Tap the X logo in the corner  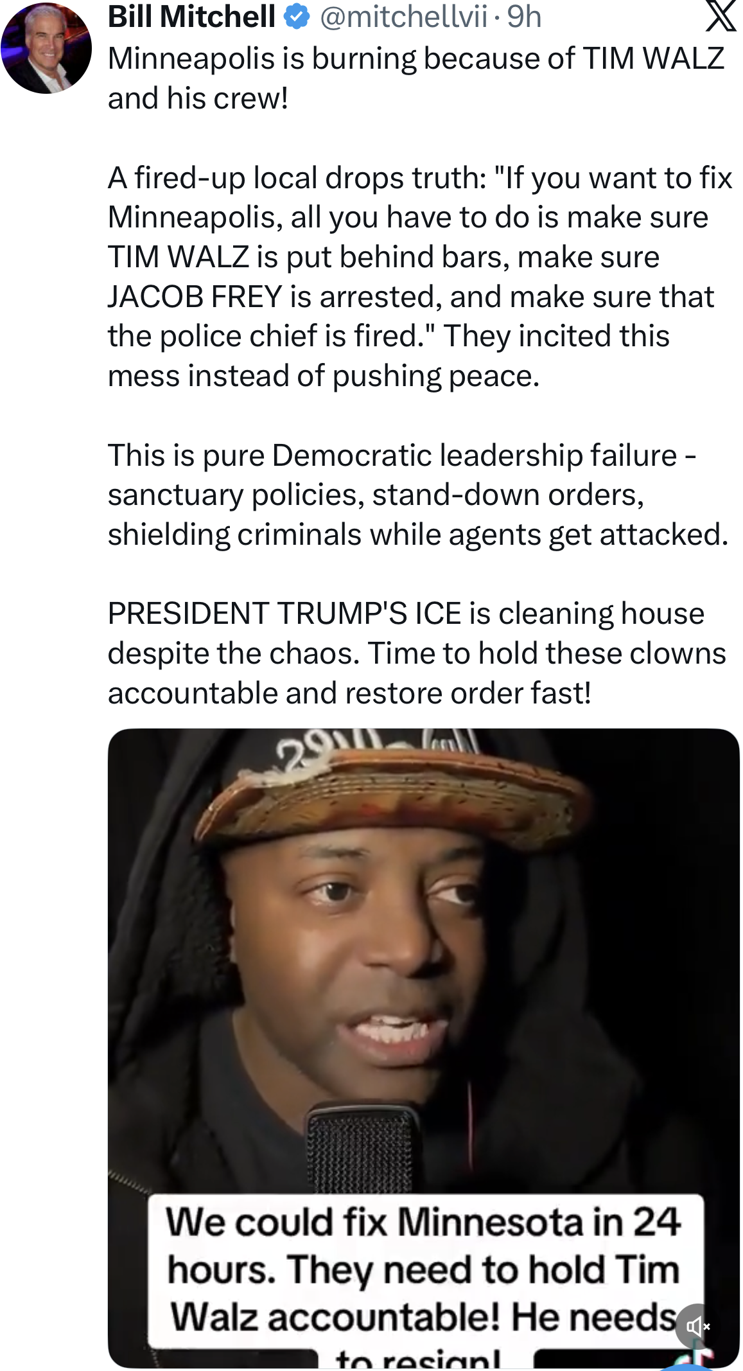coord(721,16)
